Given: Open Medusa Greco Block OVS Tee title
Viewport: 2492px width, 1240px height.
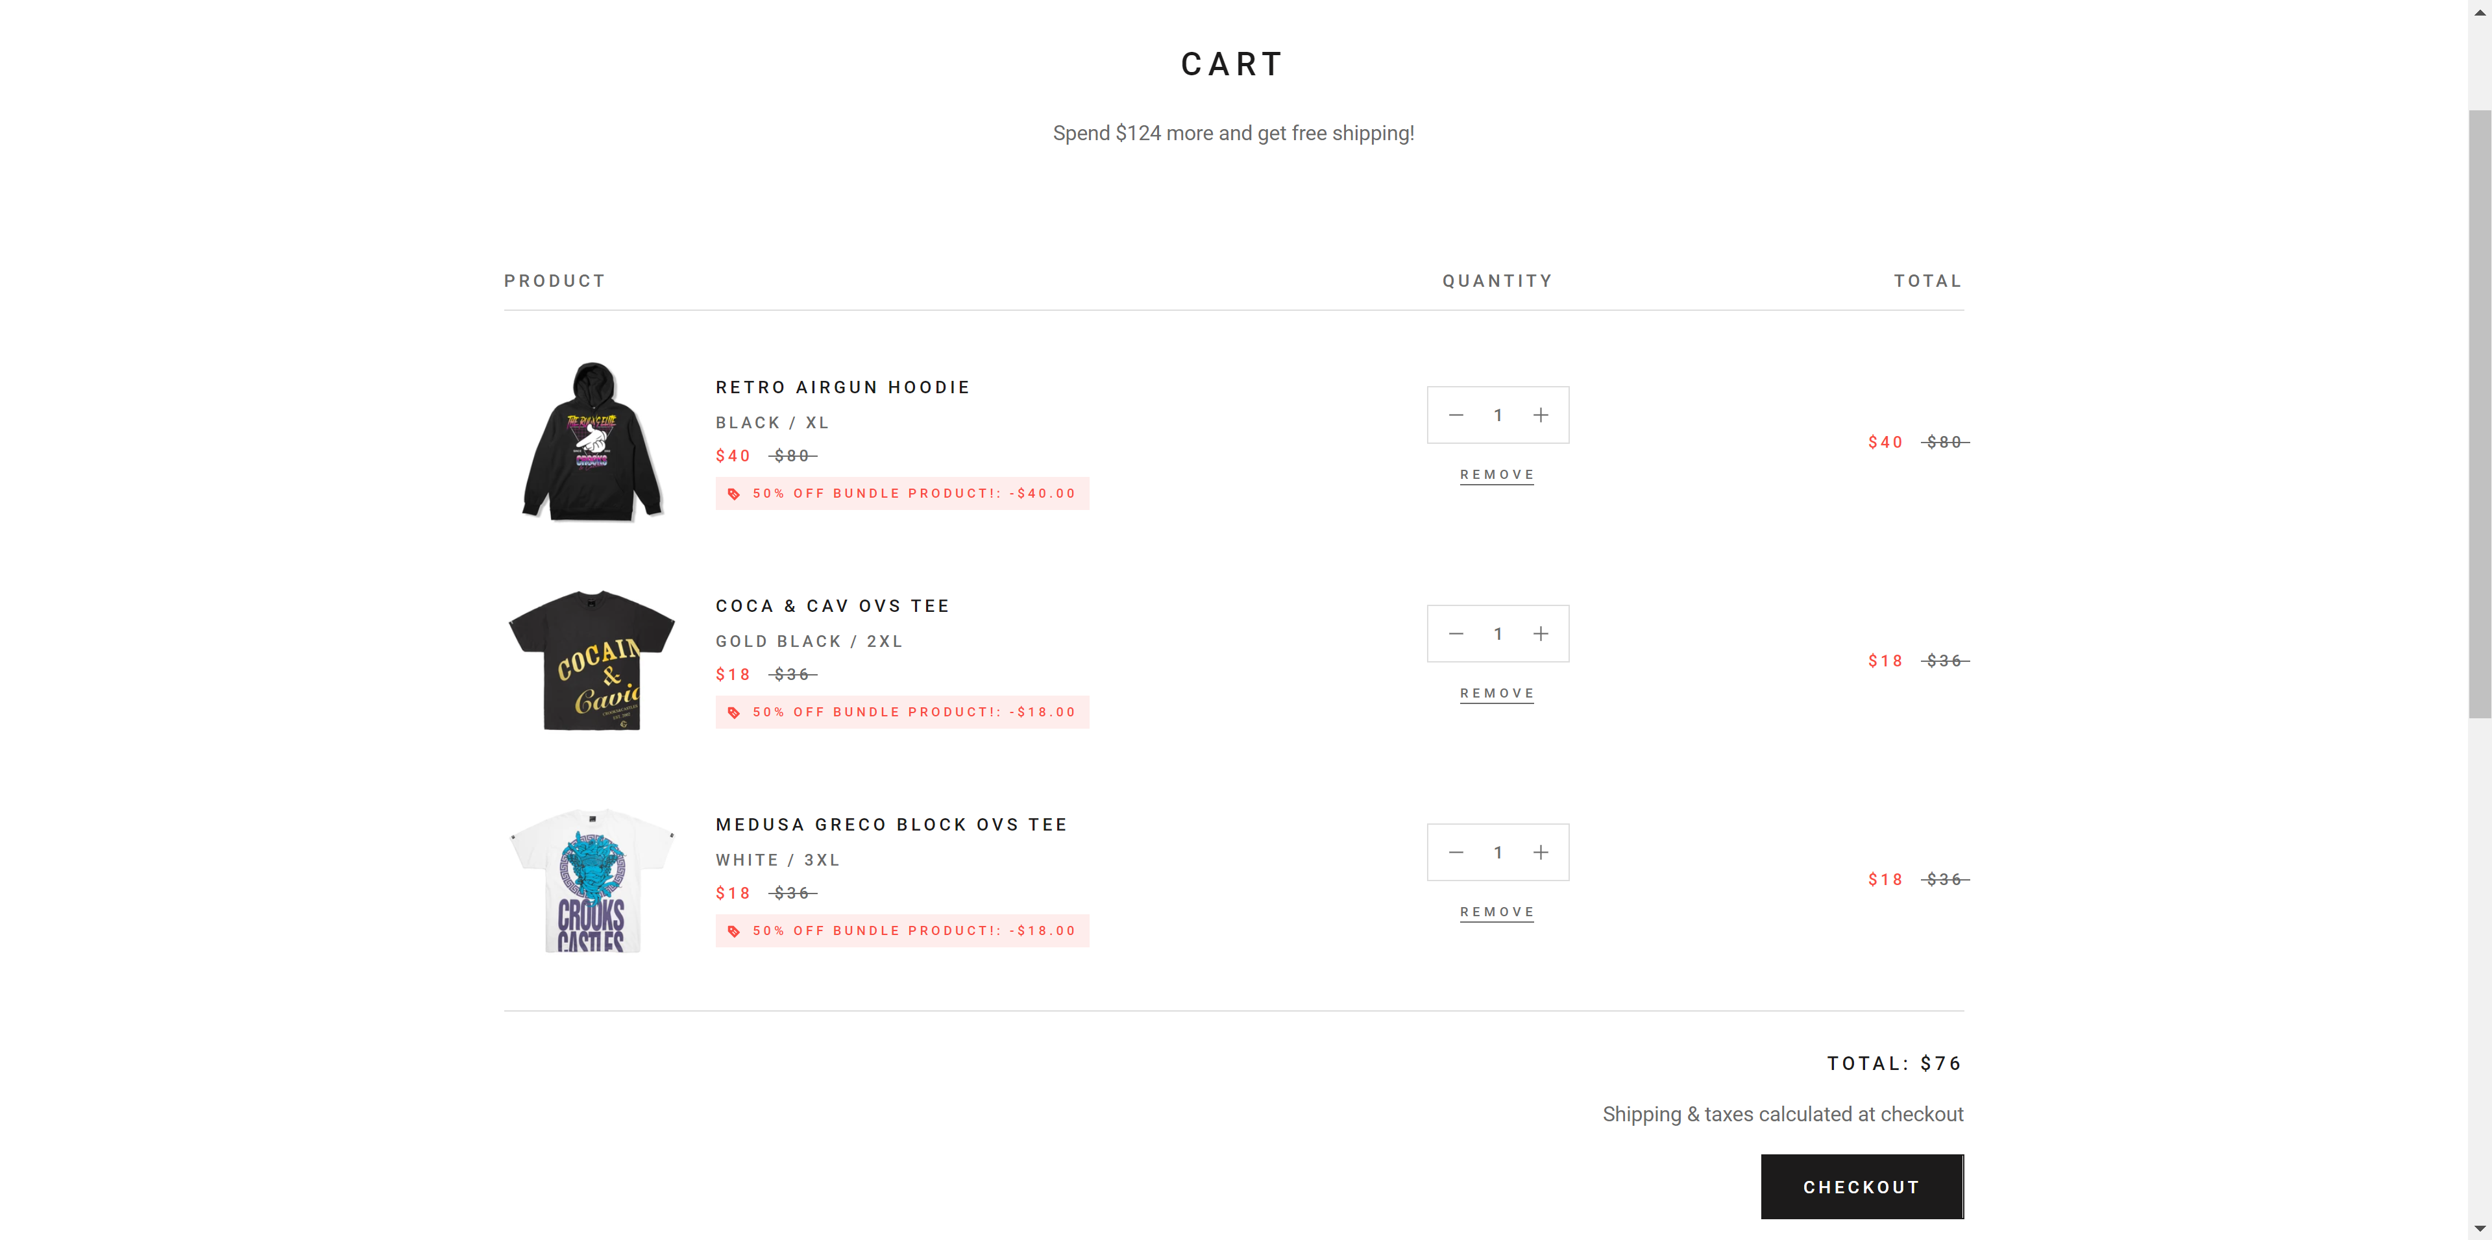Looking at the screenshot, I should 891,825.
